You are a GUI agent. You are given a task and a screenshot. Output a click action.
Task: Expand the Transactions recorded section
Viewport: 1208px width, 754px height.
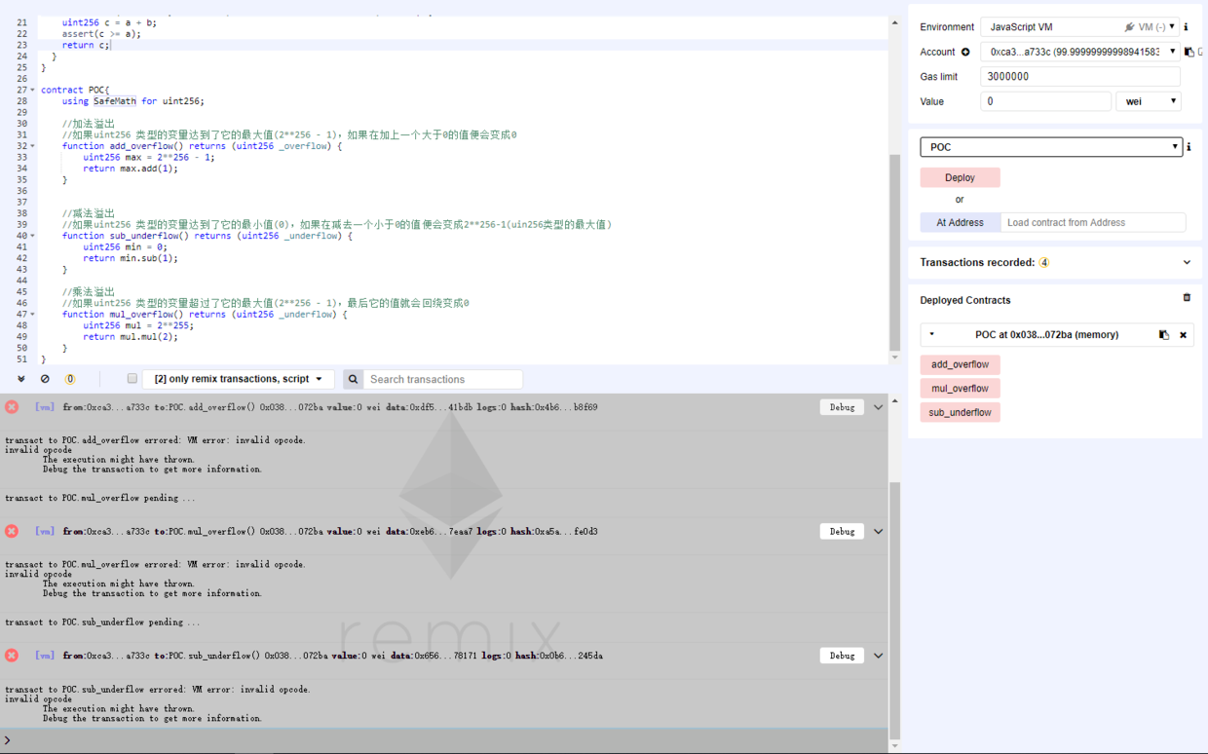pos(1187,263)
